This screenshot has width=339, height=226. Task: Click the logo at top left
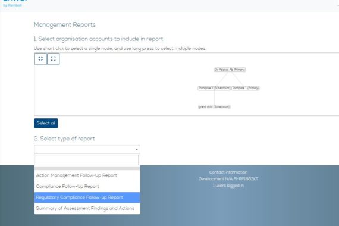15,3
